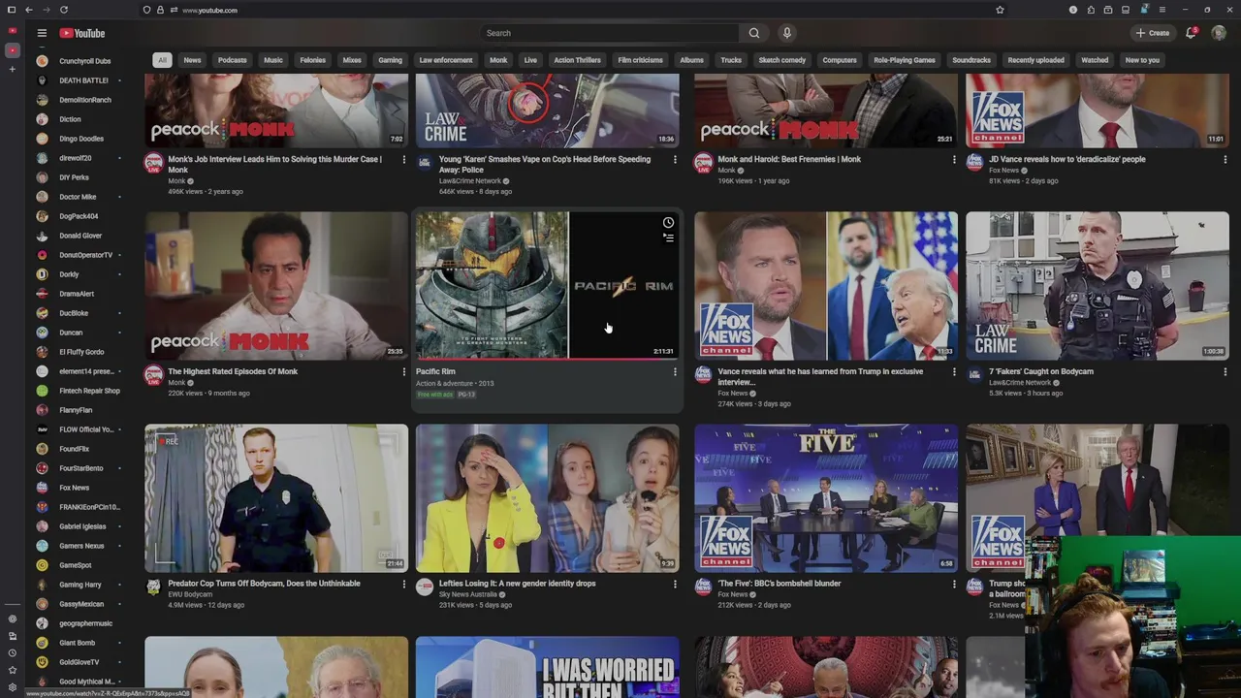Open options for Young 'Karen' Smashes Vape video

[675, 159]
